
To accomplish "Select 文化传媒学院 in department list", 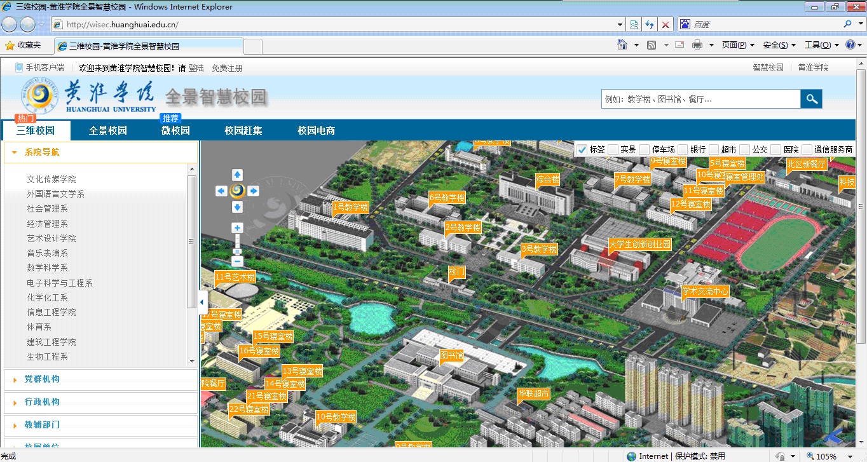I will [x=51, y=179].
